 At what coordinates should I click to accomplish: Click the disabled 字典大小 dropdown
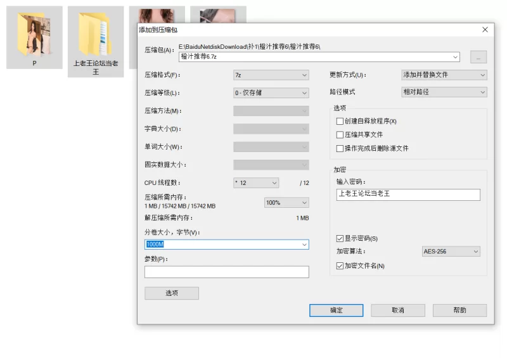(x=271, y=129)
